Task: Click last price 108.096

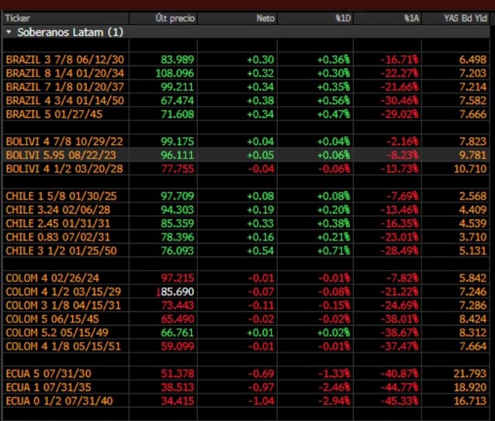Action: pyautogui.click(x=175, y=74)
